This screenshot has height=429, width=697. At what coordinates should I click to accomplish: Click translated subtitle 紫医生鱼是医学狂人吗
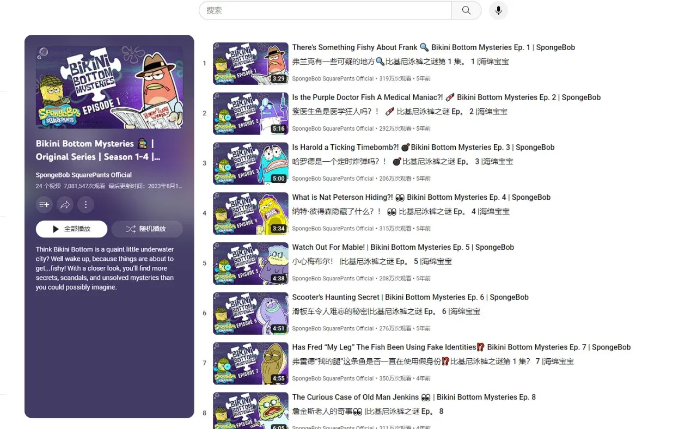(400, 112)
